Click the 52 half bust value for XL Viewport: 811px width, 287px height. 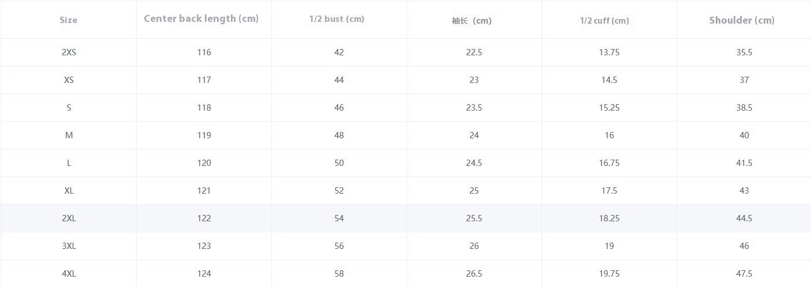coord(339,191)
